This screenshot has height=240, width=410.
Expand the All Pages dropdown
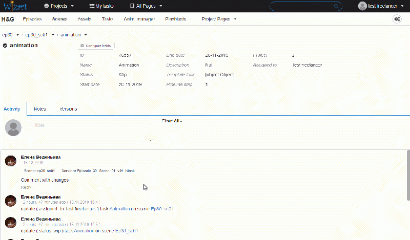point(146,6)
